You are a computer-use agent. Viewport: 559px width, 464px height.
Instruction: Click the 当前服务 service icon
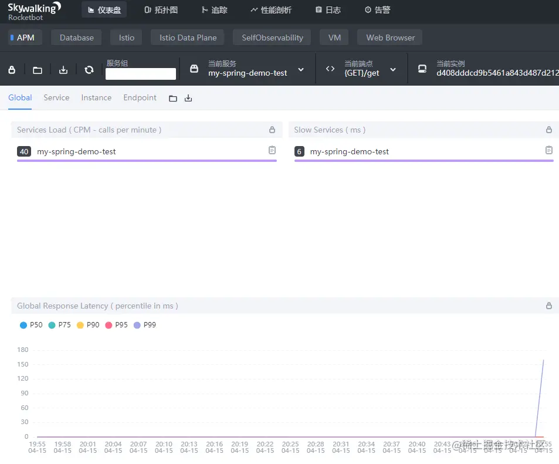coord(194,69)
